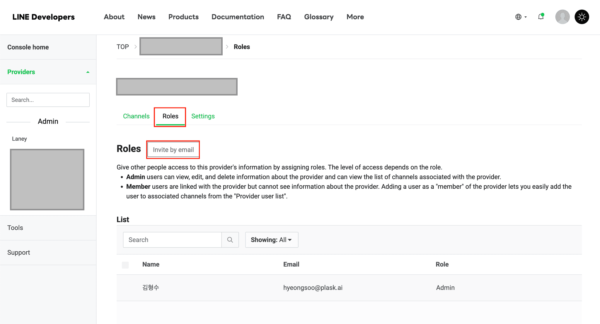Switch to the Roles tab
The image size is (600, 324).
(x=170, y=116)
